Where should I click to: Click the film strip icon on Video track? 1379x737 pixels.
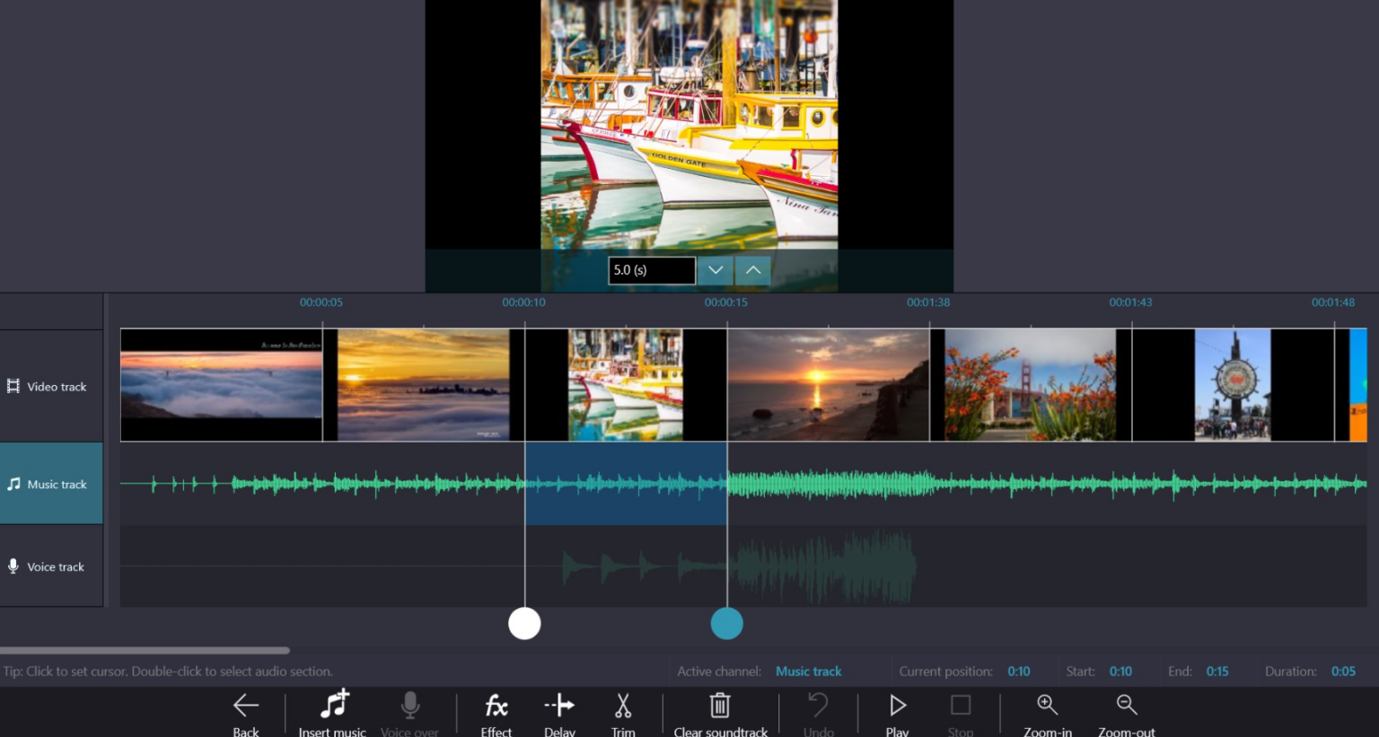pos(13,386)
